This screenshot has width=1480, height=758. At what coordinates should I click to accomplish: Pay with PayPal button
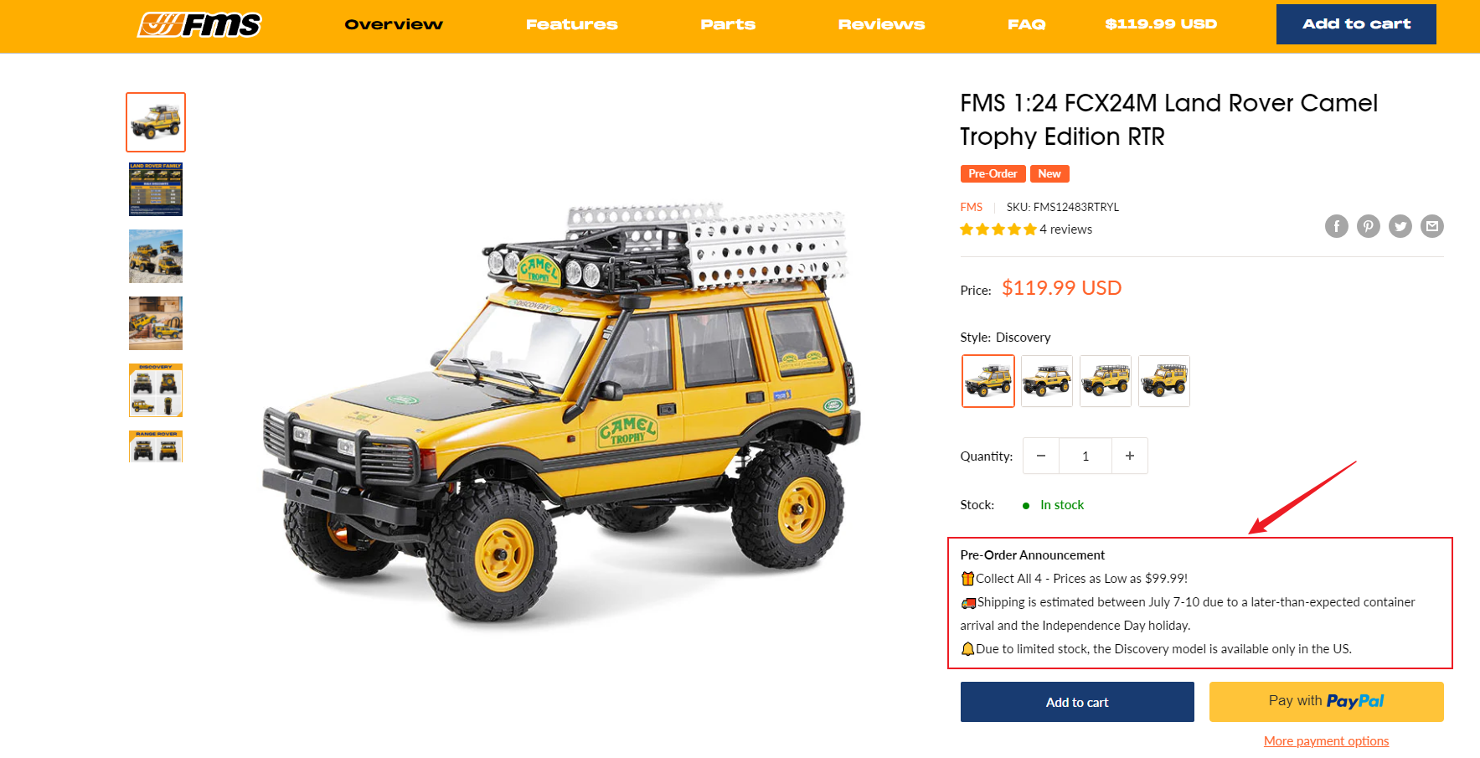click(1326, 702)
